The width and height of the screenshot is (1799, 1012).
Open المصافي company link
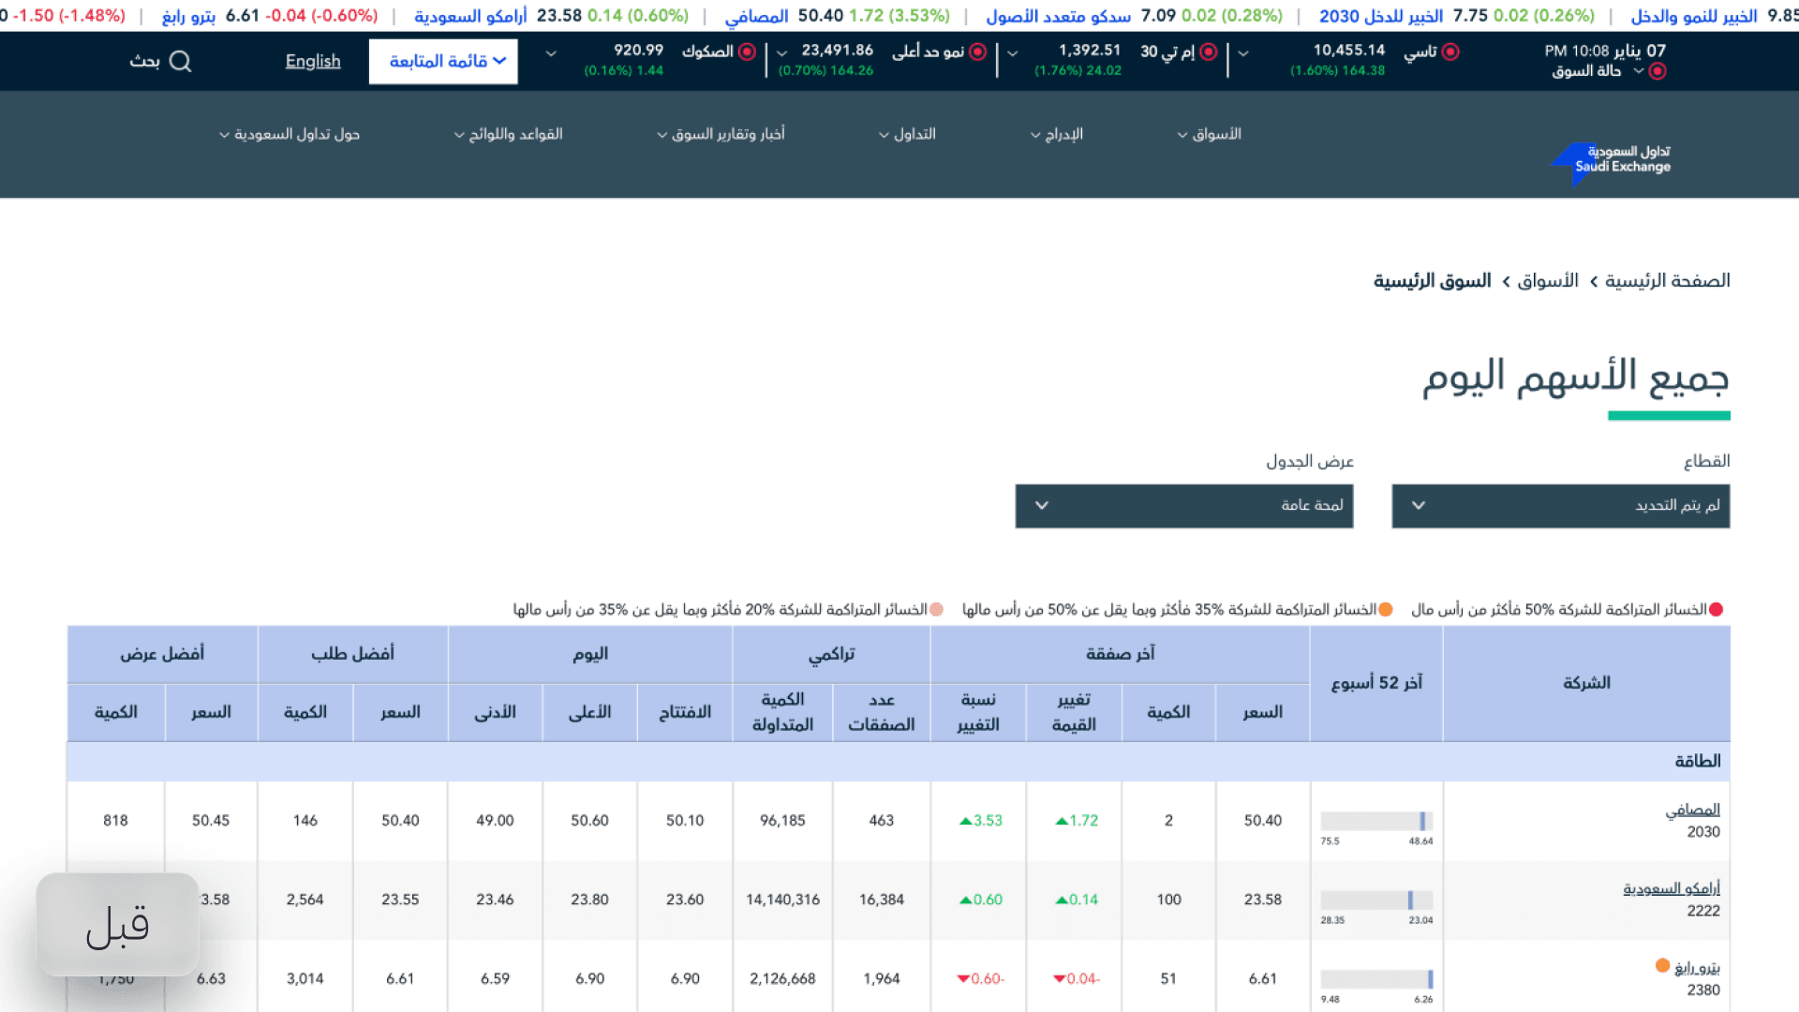[x=1692, y=810]
